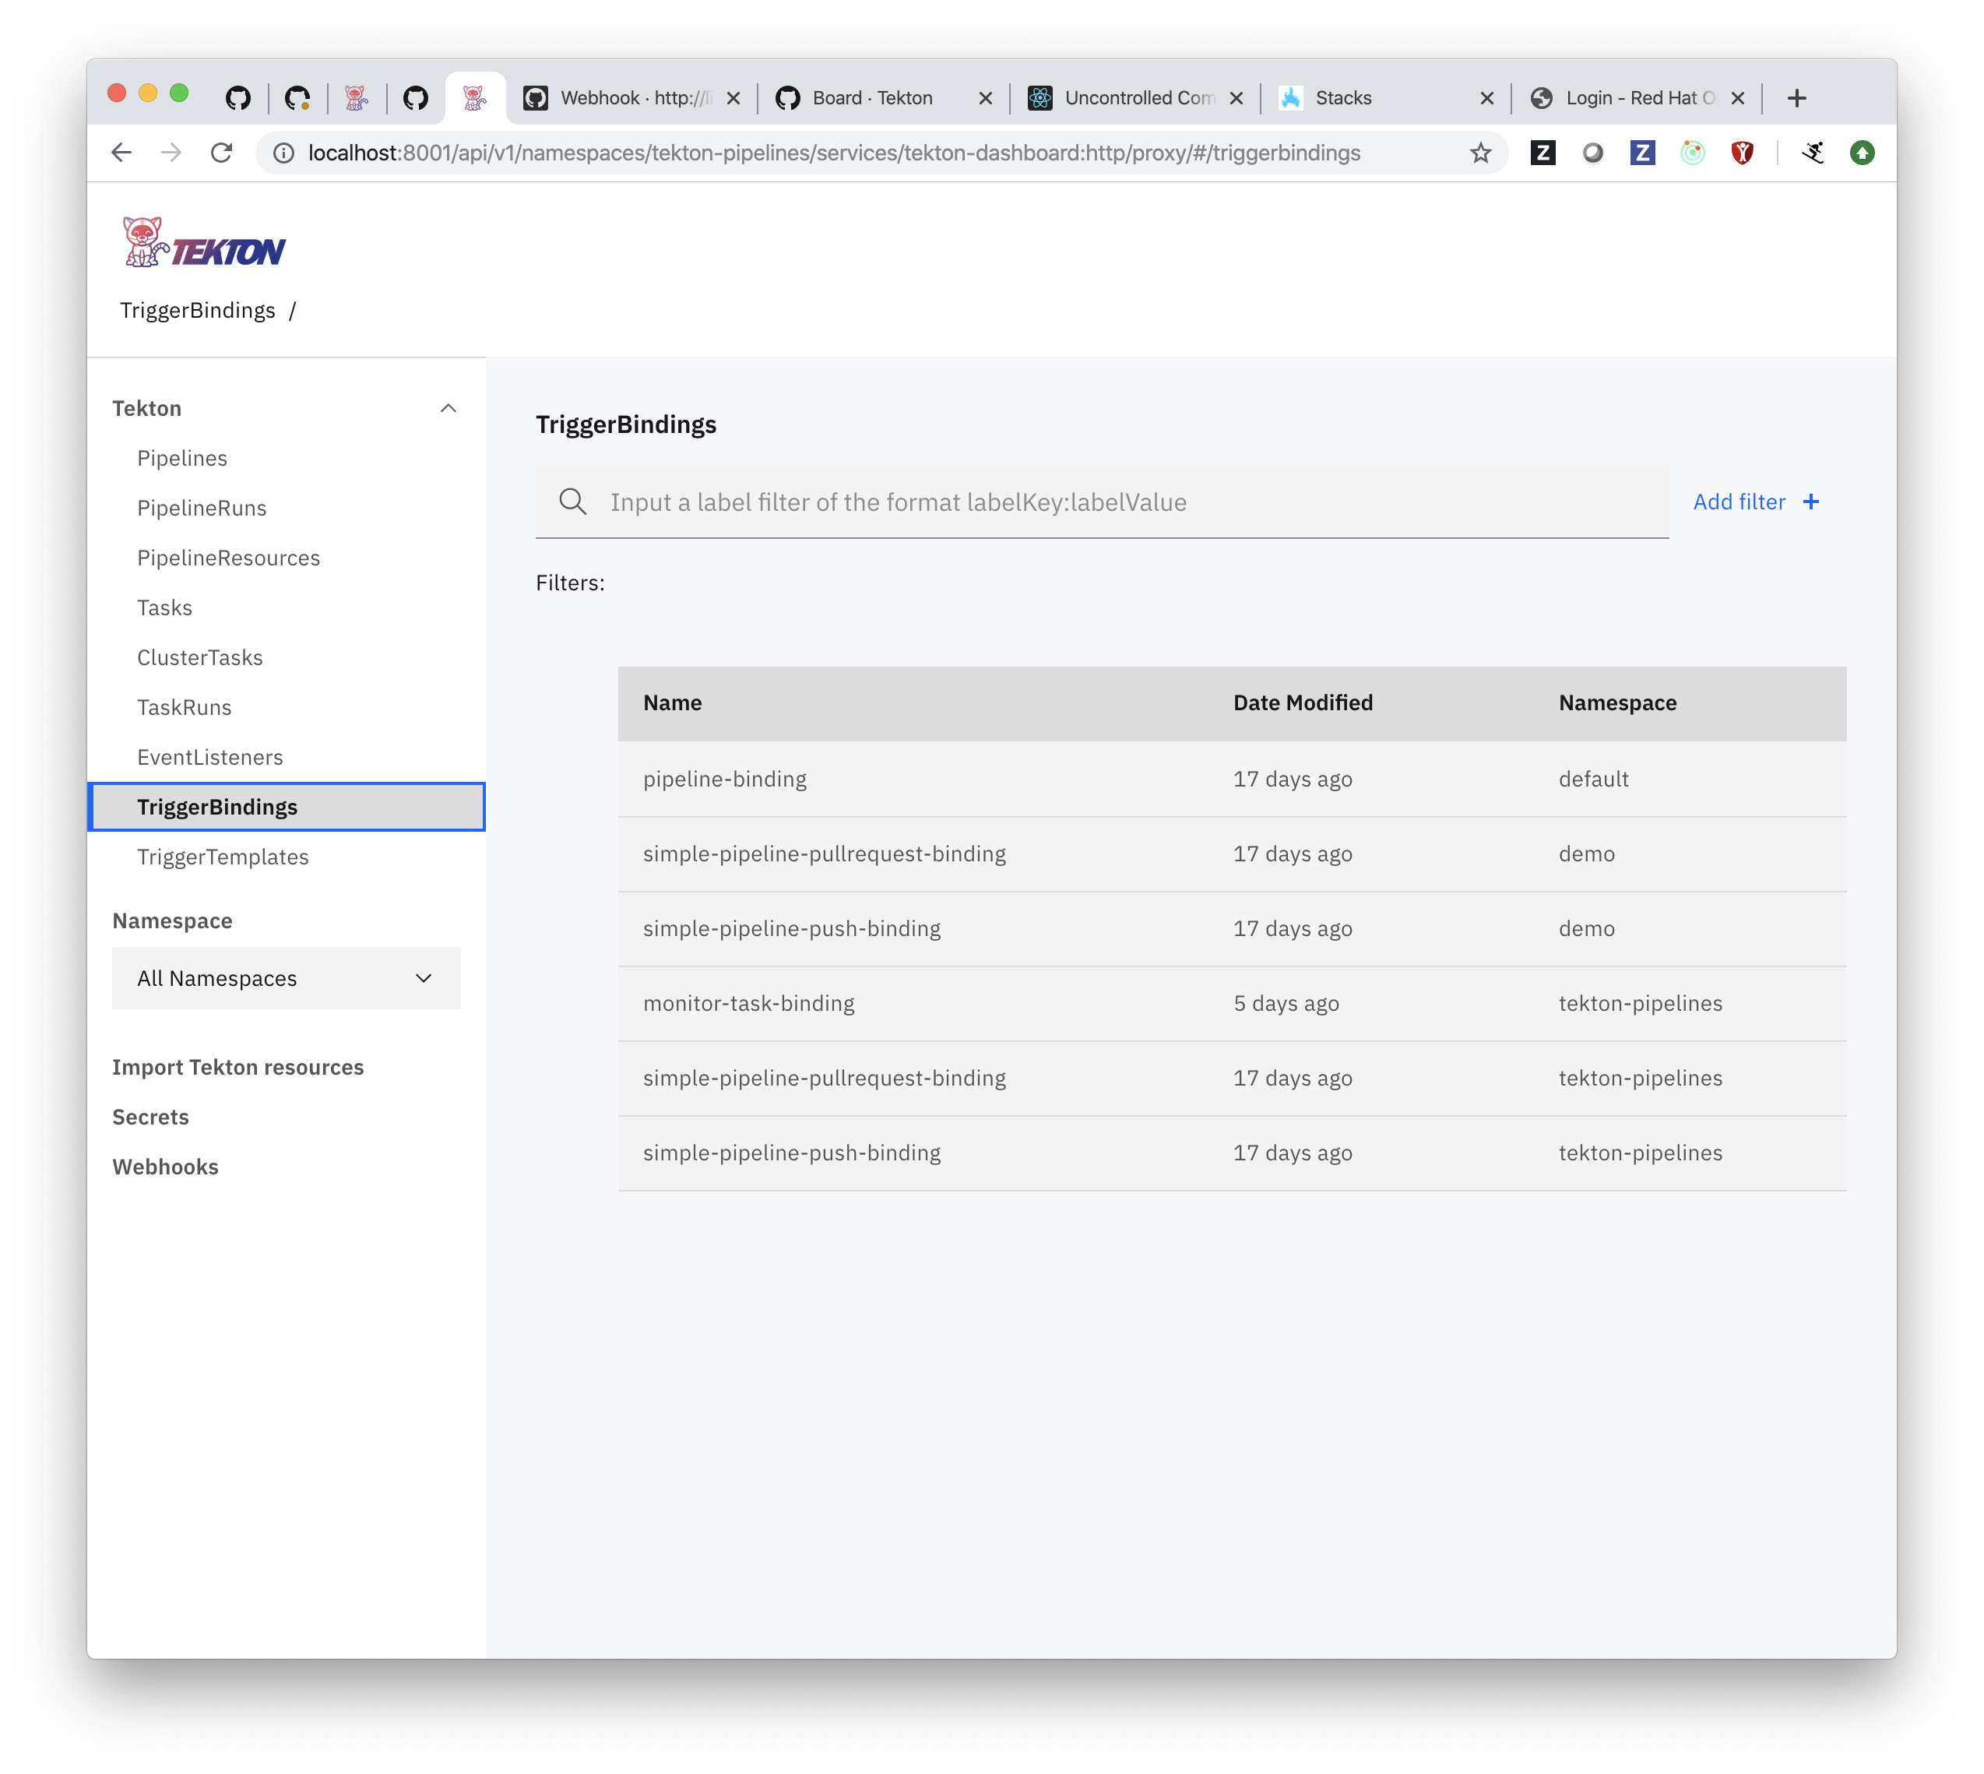Click the site info icon in the address bar
The image size is (1984, 1774).
pyautogui.click(x=282, y=152)
